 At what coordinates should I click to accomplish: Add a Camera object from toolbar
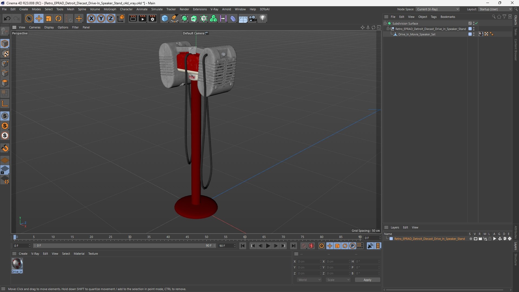click(253, 19)
